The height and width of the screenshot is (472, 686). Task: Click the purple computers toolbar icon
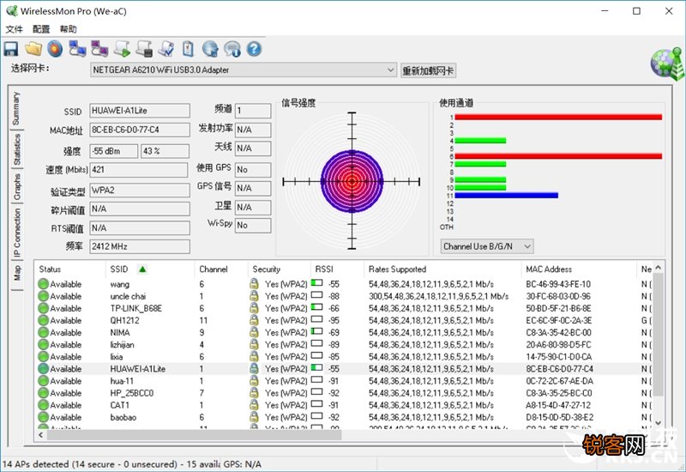tap(99, 49)
